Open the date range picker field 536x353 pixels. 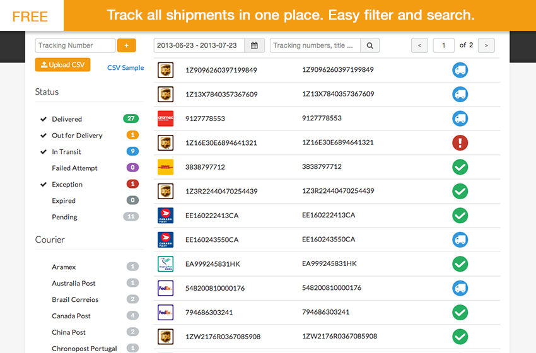199,45
